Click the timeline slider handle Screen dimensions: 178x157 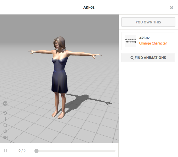pos(36,151)
